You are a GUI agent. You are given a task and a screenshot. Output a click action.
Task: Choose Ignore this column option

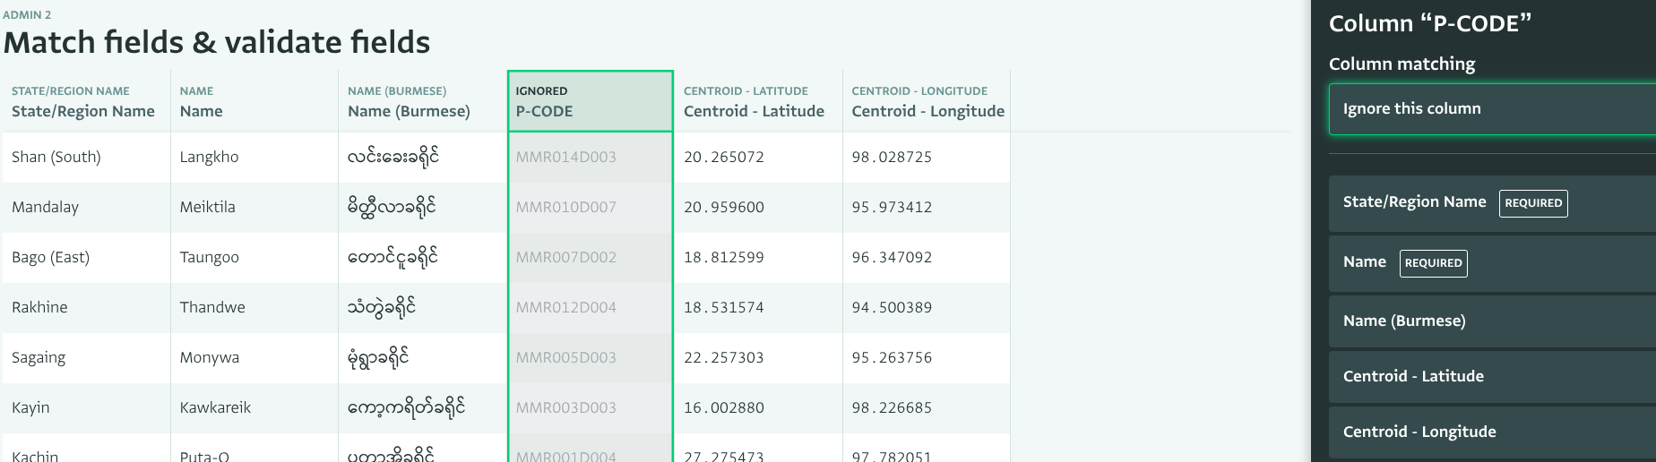point(1493,109)
